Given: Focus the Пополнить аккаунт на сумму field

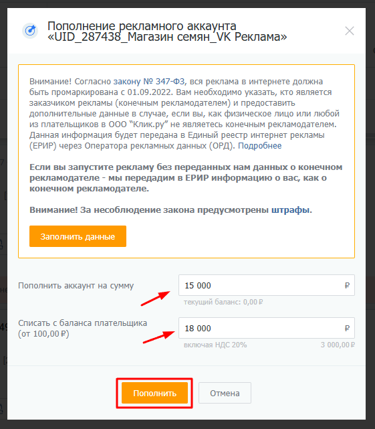Looking at the screenshot, I should [x=267, y=285].
